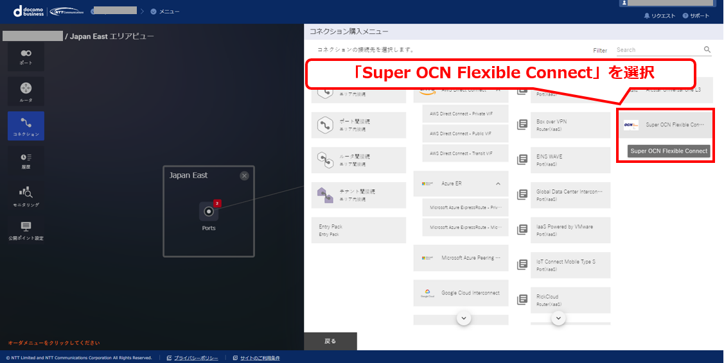Click Global Data Center Interconnect document icon
Image resolution: width=724 pixels, height=363 pixels.
[522, 194]
